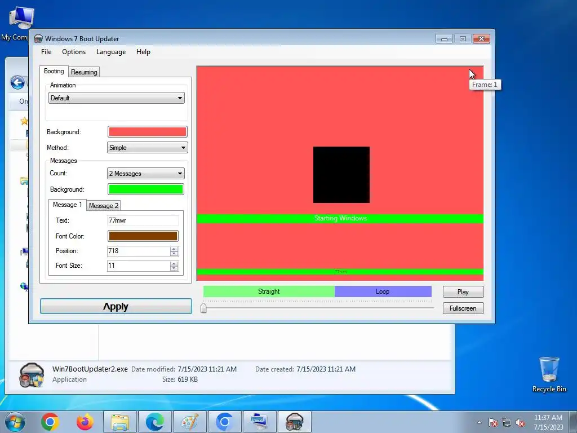Open the Options menu
577x433 pixels.
(x=74, y=52)
